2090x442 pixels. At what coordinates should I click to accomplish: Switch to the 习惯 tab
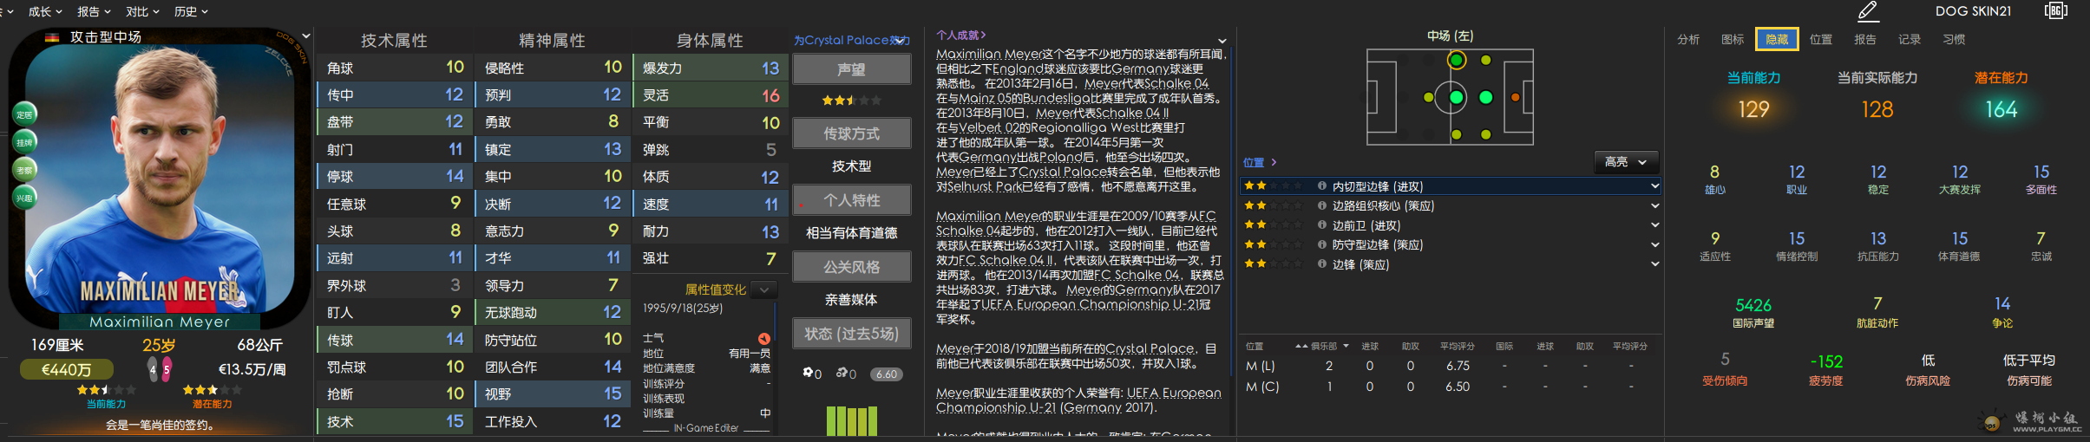coord(1954,39)
